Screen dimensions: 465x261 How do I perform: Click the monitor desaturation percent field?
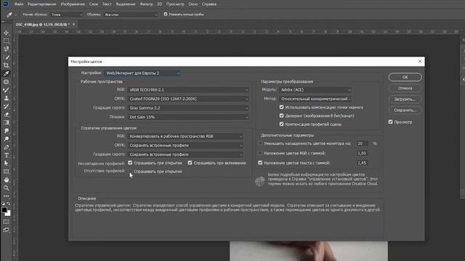362,144
